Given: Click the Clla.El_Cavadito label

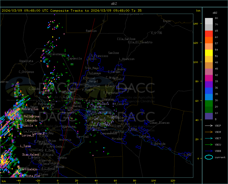Looking at the screenshot, I should 140,42.
